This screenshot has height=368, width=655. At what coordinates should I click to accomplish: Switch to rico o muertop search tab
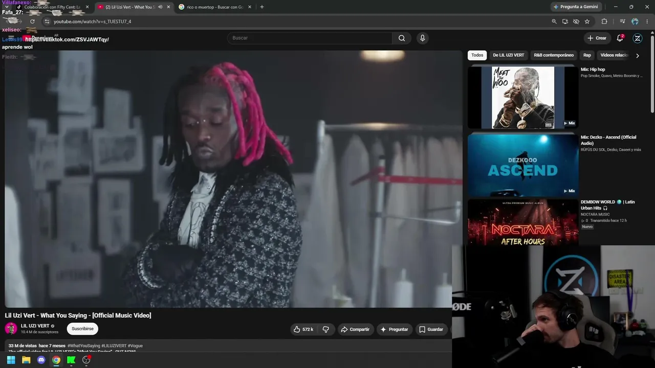point(215,7)
